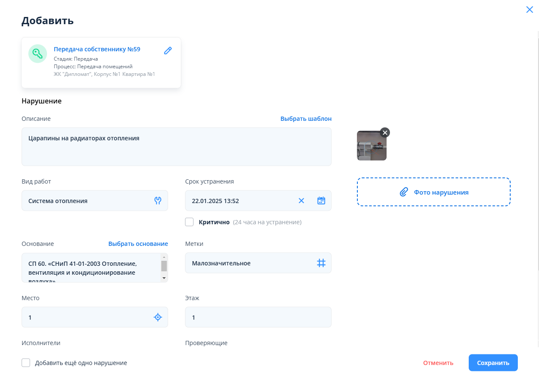Open the Передача собственнику №59 link
This screenshot has height=379, width=539.
pyautogui.click(x=97, y=49)
